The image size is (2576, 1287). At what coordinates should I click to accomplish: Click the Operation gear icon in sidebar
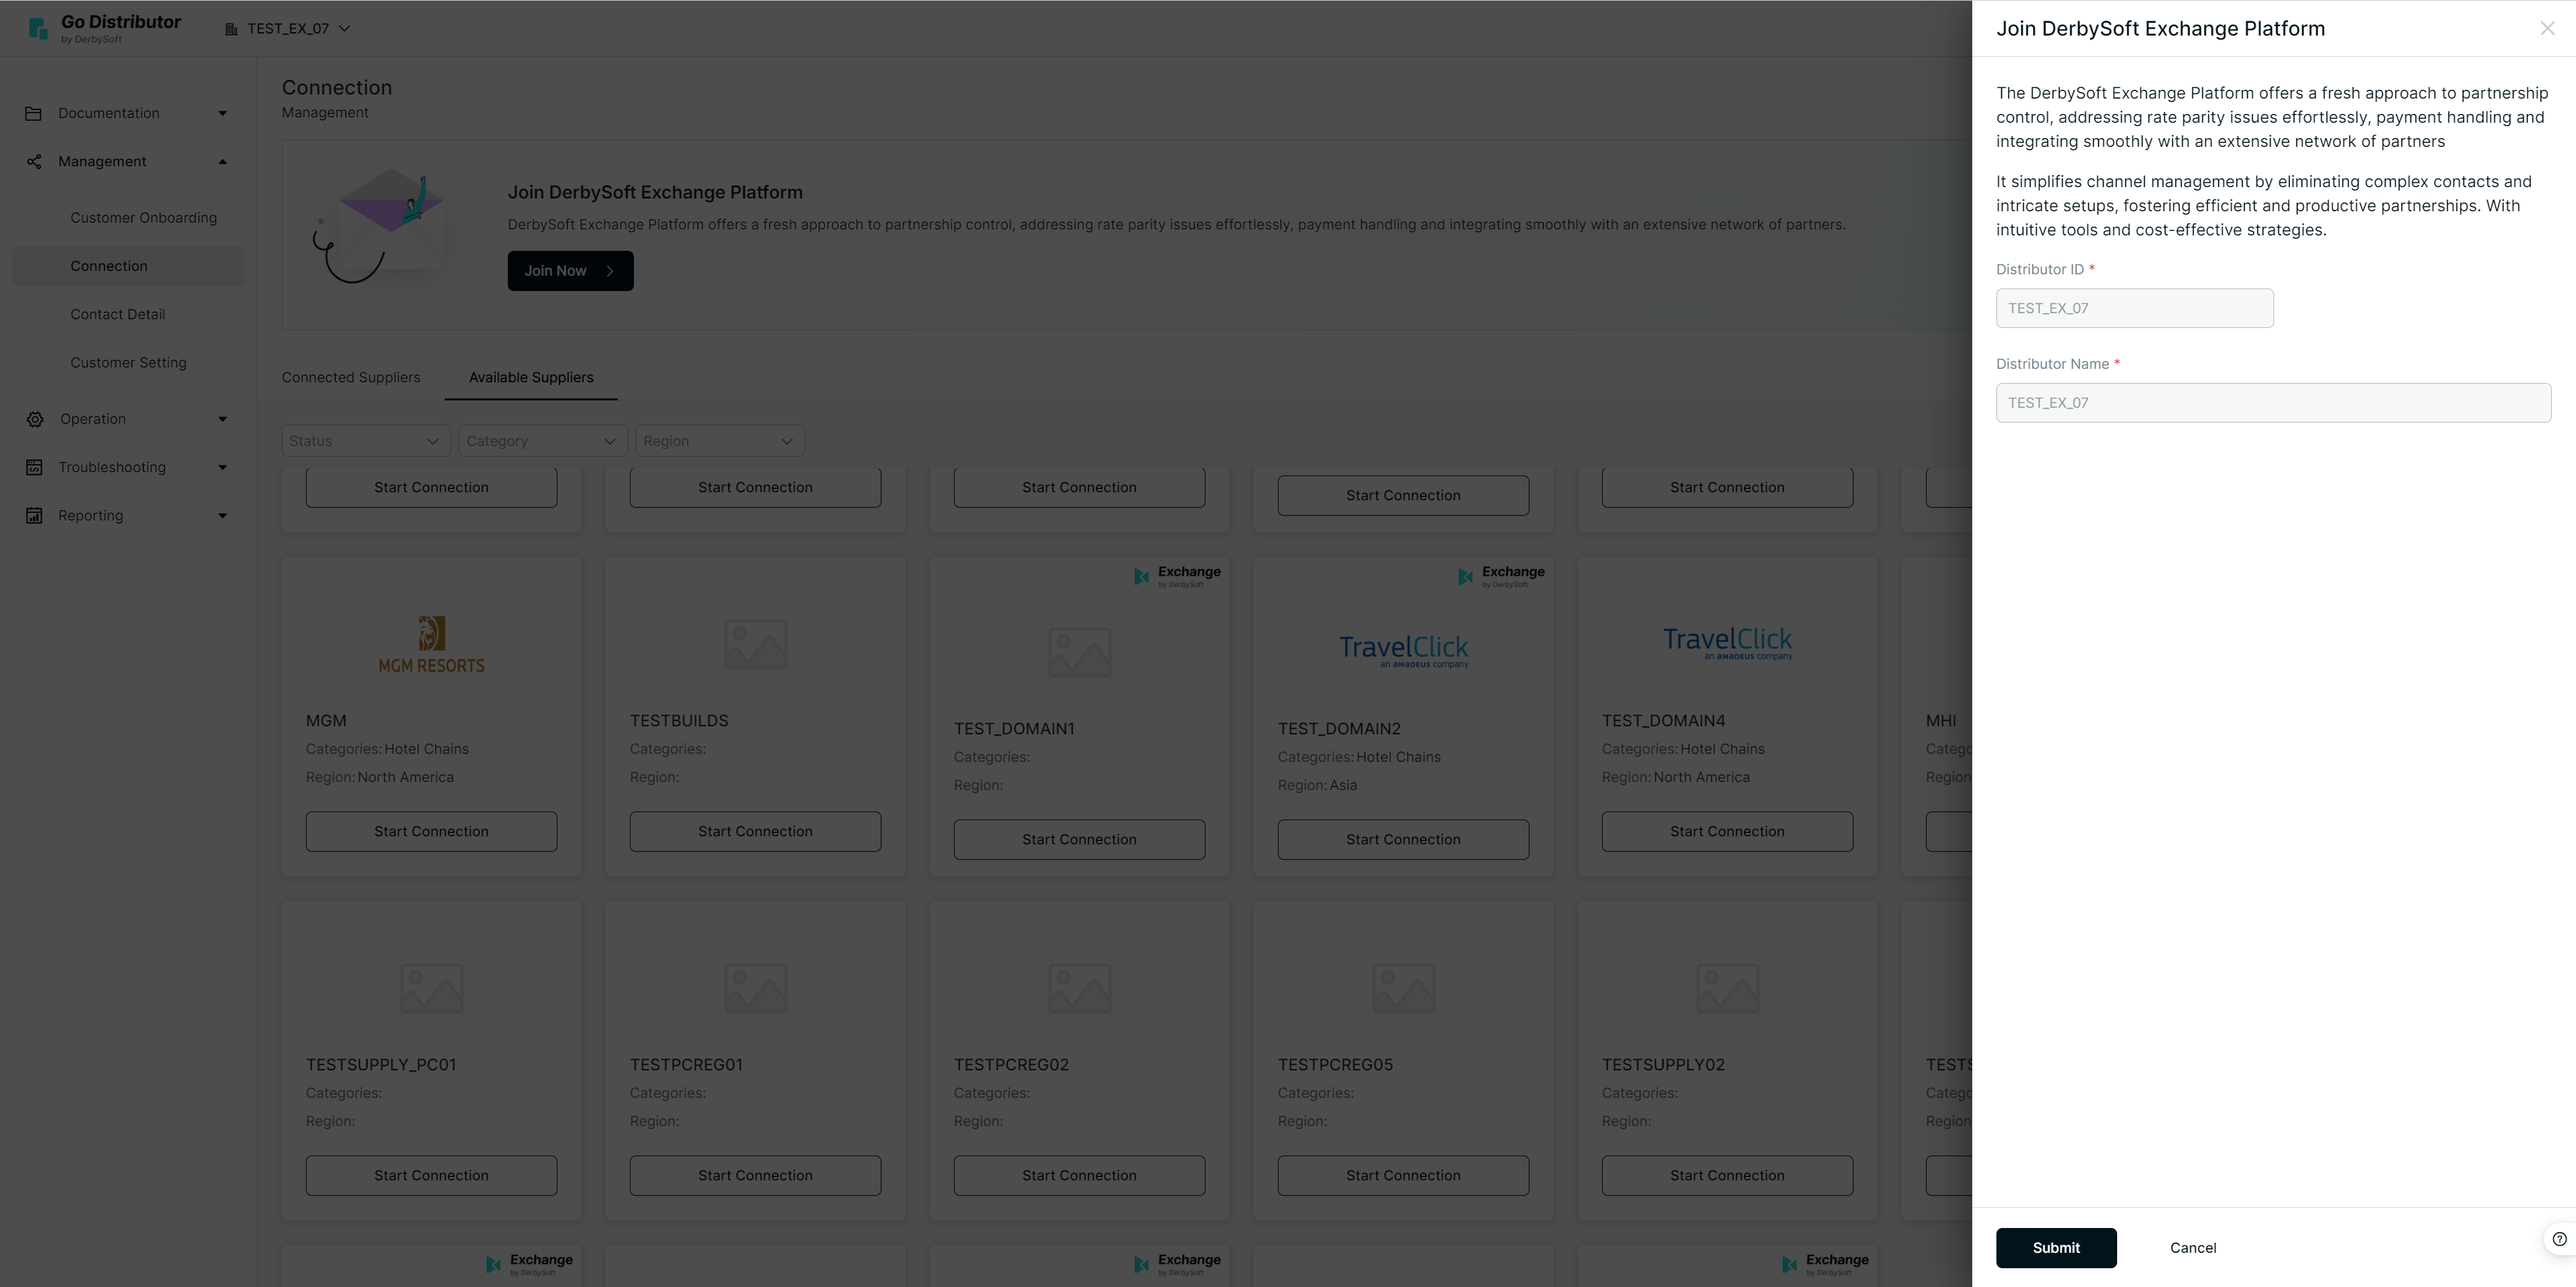tap(34, 419)
